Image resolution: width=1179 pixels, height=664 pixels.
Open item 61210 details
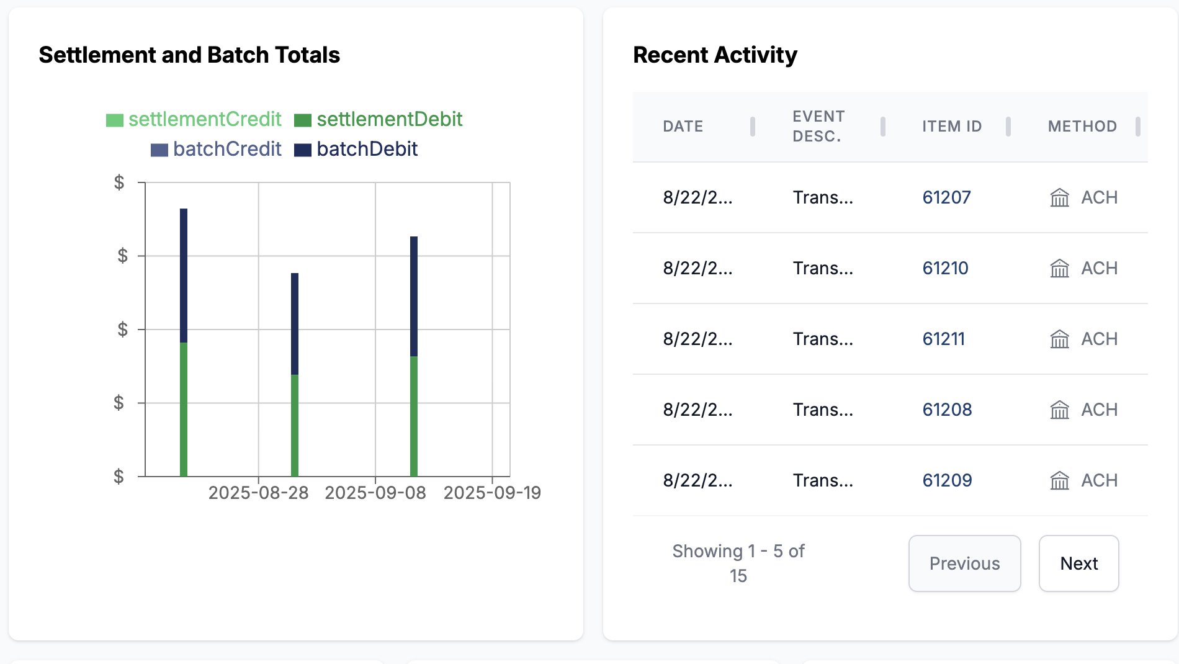(x=945, y=268)
